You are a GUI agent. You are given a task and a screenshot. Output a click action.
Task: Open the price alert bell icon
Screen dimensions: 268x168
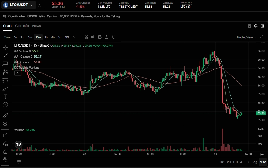coord(256,26)
